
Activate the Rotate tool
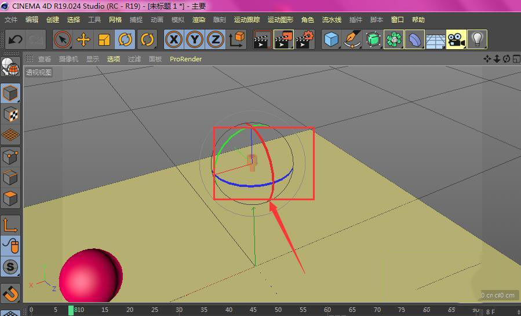click(125, 40)
